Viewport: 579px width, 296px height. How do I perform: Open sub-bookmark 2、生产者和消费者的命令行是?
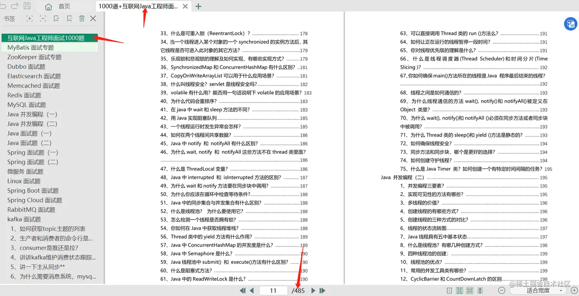click(51, 239)
